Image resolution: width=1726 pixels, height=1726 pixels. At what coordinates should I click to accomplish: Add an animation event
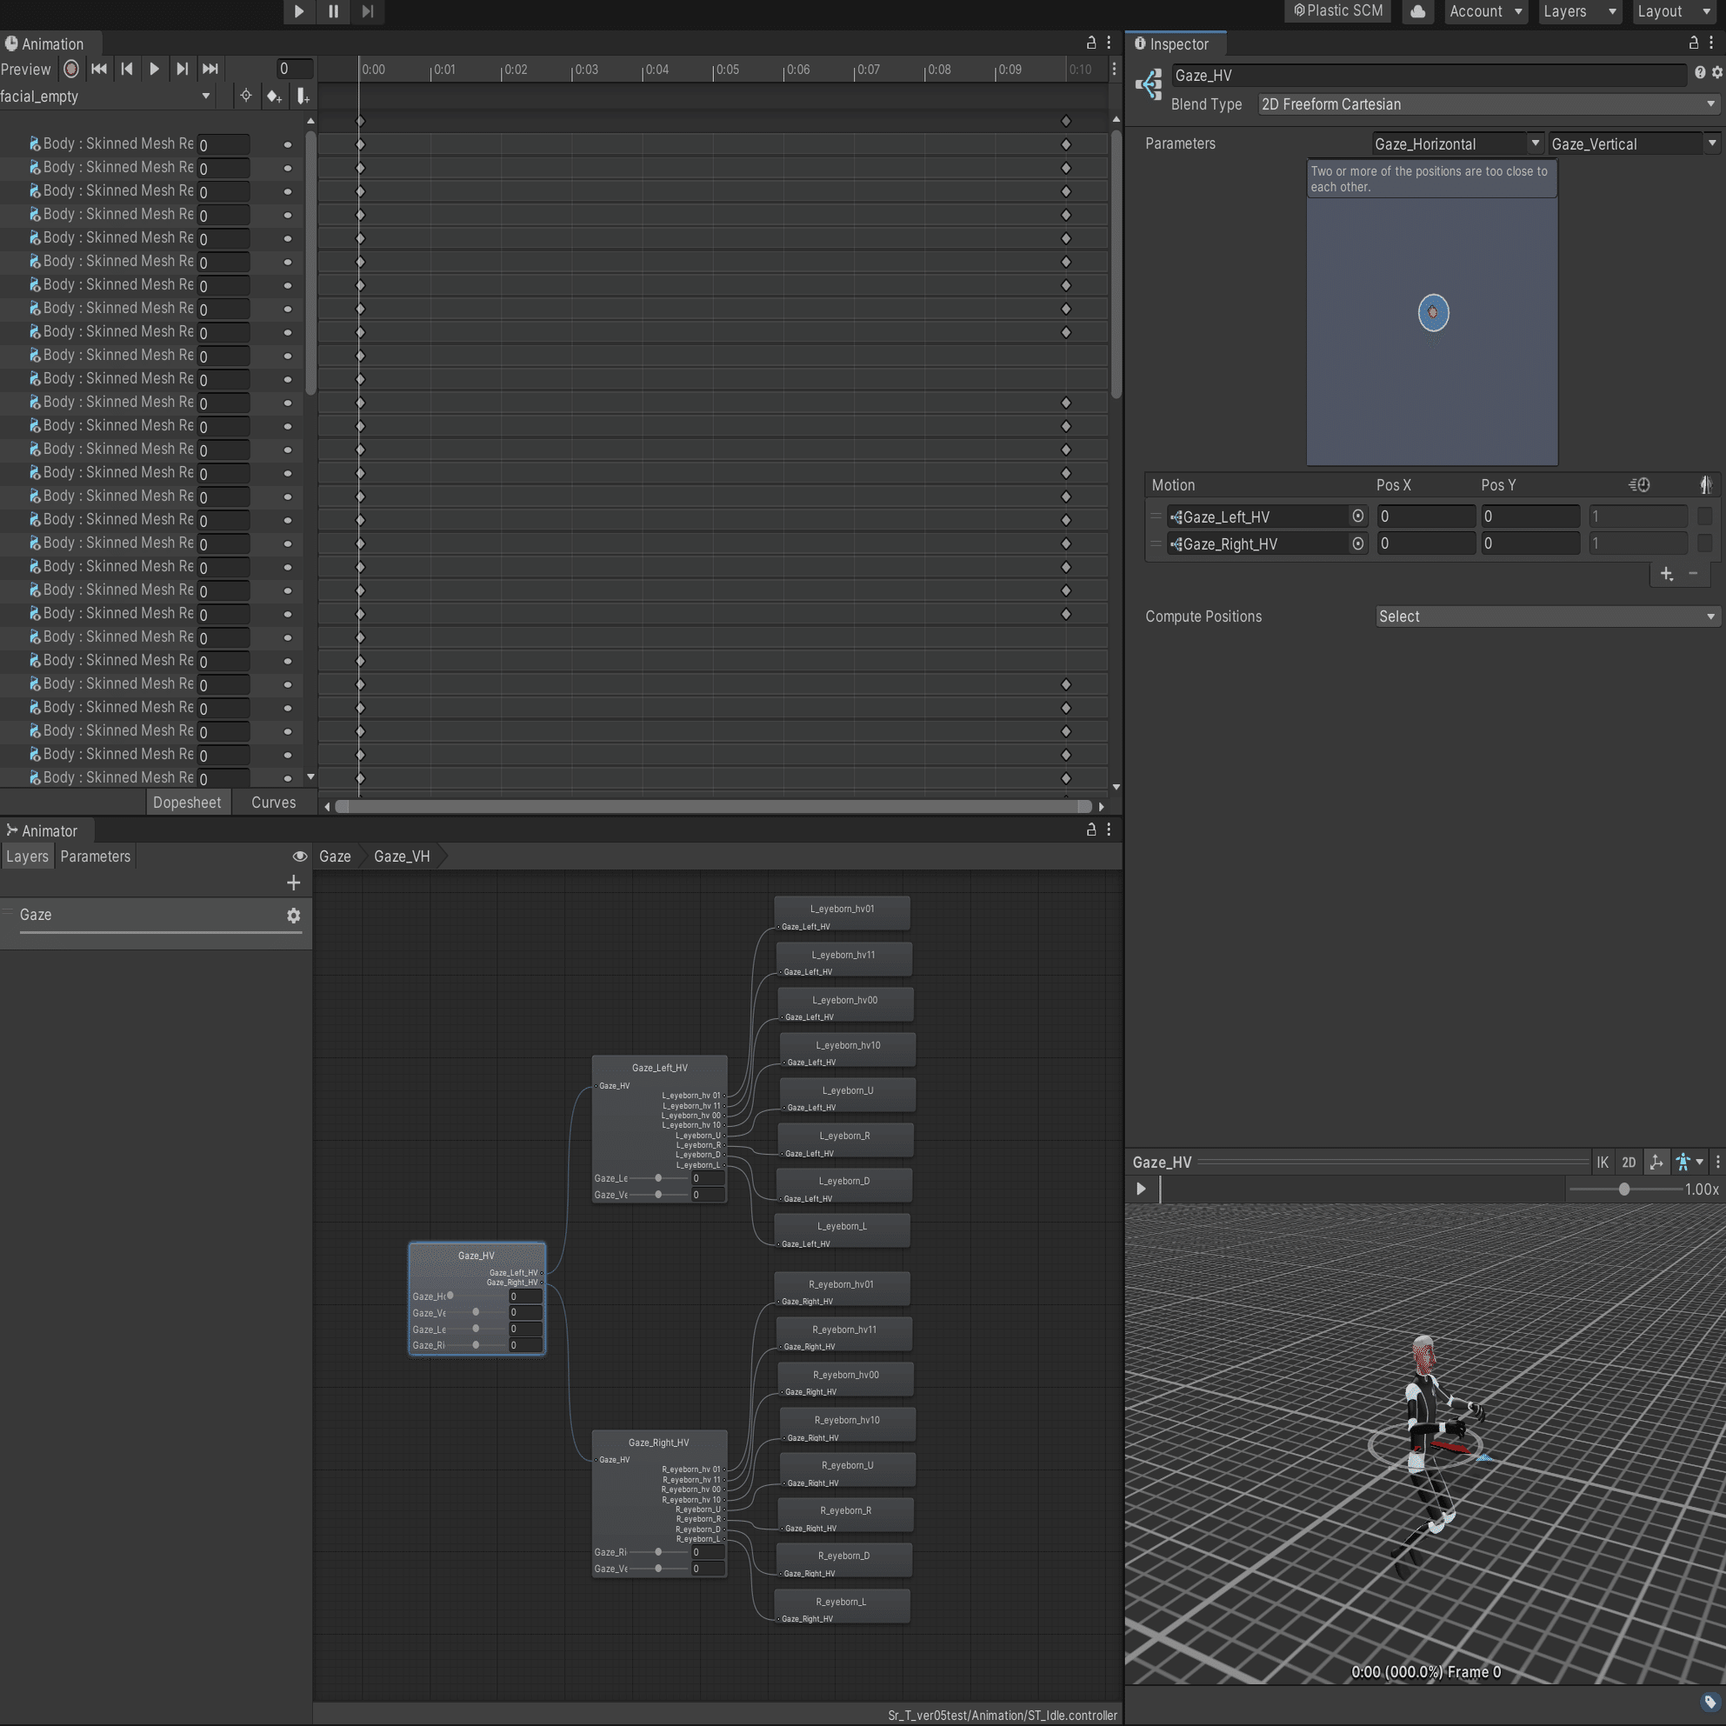coord(303,96)
